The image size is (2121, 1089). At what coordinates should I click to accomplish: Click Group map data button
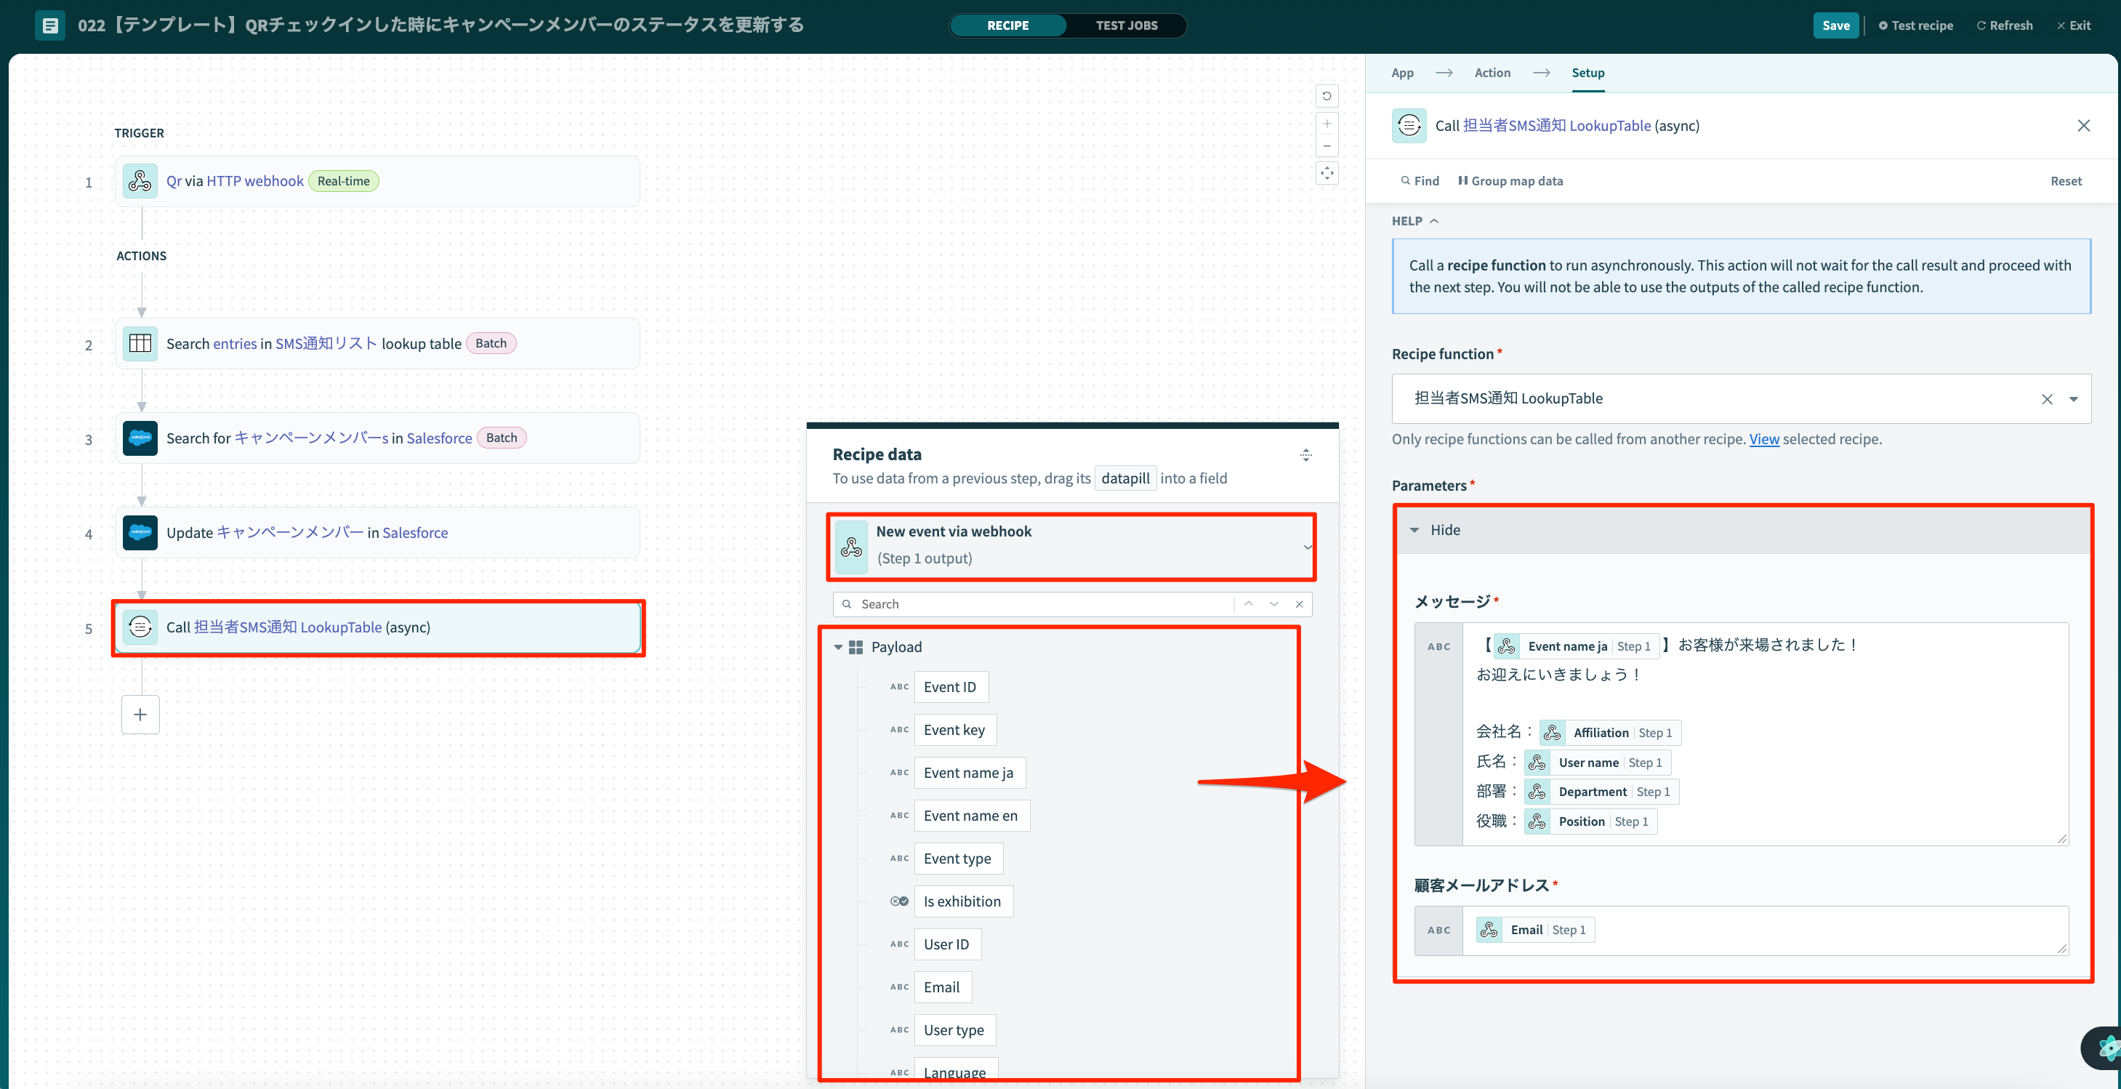1510,181
